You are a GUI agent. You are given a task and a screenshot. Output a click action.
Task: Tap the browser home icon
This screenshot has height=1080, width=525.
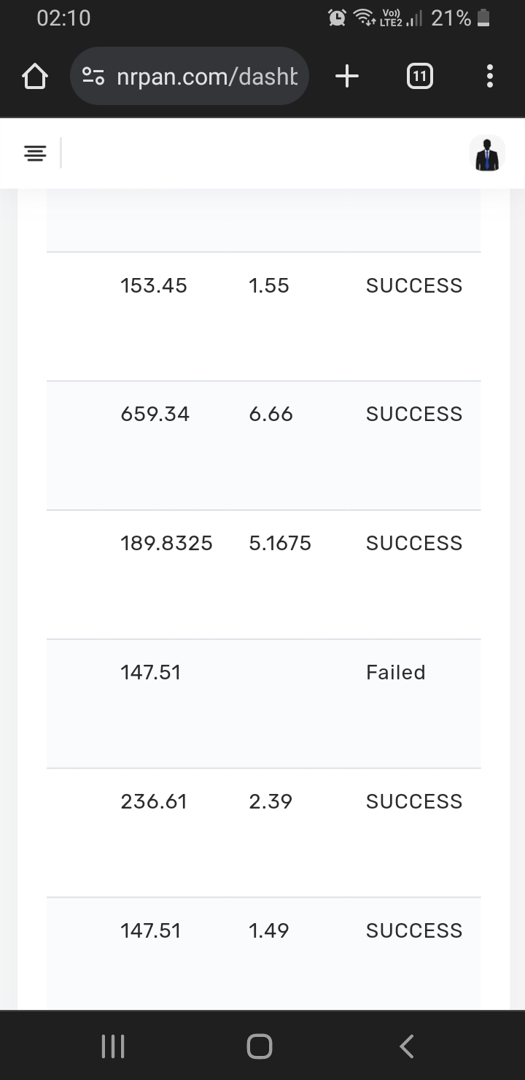click(35, 76)
